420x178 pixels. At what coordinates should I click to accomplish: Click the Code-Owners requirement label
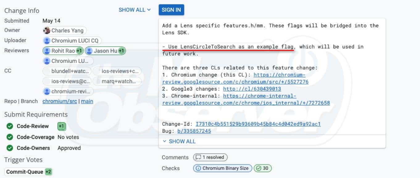click(x=33, y=148)
